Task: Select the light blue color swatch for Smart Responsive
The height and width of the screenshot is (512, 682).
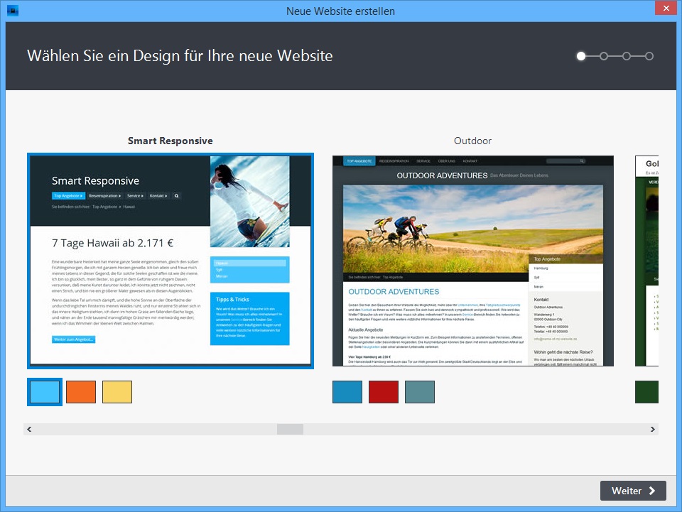Action: [x=45, y=392]
